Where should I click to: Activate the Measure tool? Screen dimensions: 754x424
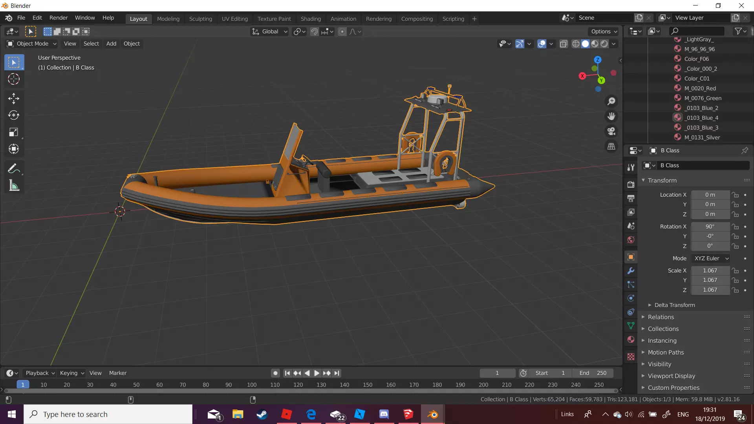click(14, 186)
